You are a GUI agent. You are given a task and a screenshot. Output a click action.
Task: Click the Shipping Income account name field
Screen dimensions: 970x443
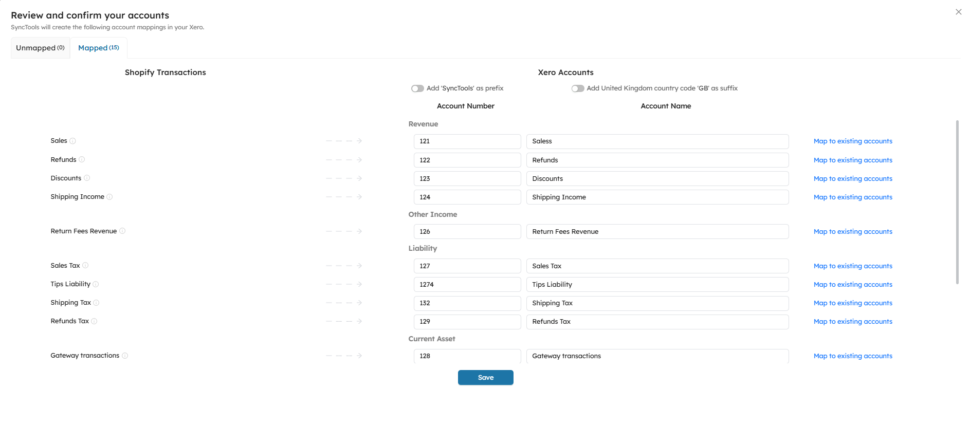[x=657, y=197]
